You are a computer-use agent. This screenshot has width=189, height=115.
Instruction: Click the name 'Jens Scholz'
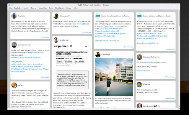click(64, 40)
